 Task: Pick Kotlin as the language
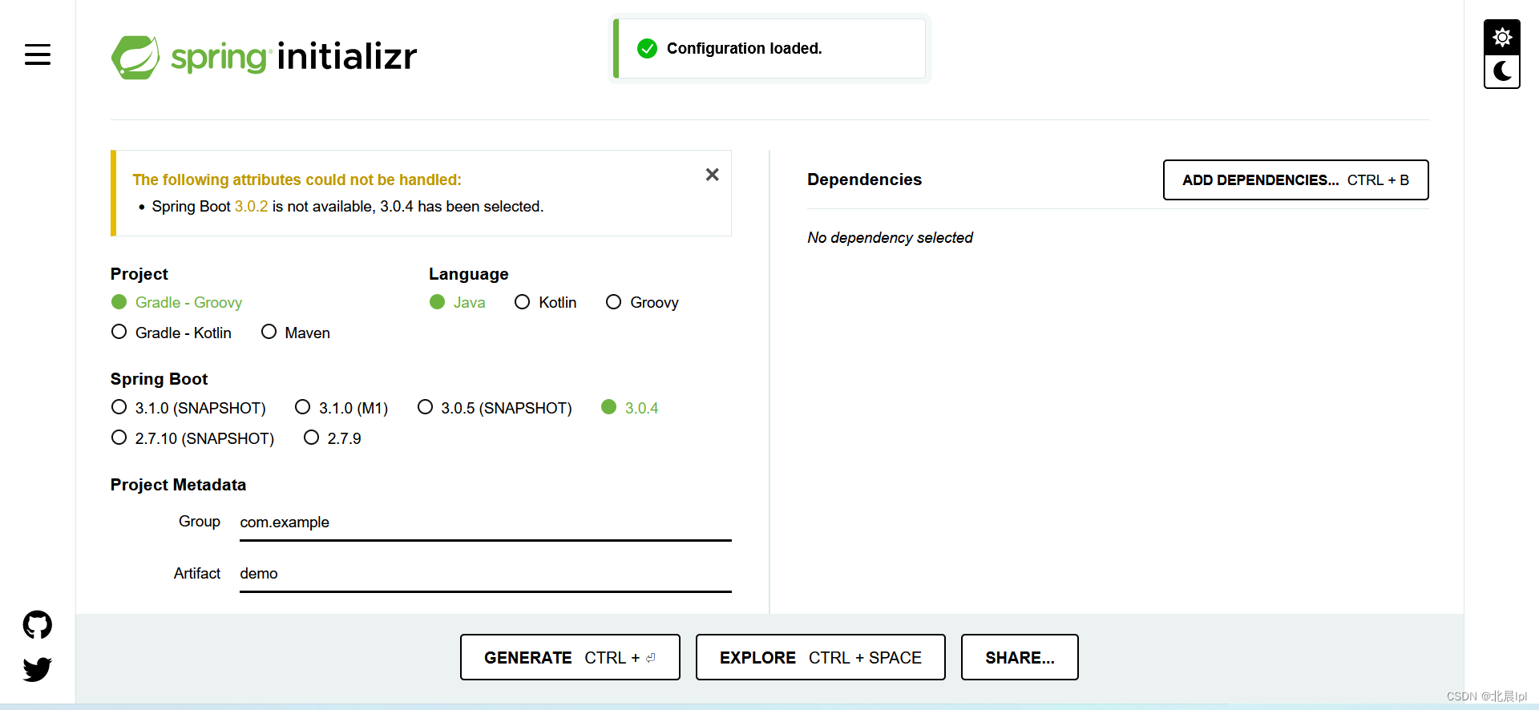(x=546, y=302)
